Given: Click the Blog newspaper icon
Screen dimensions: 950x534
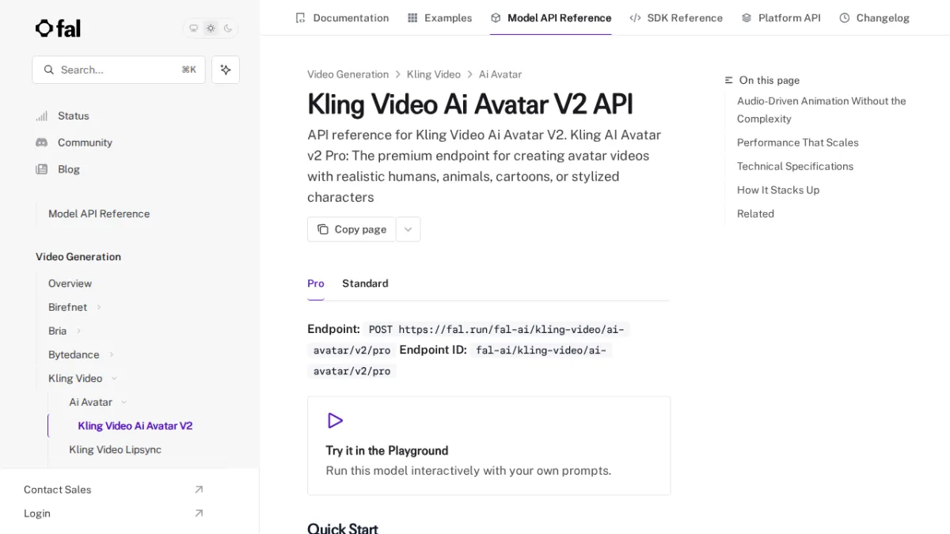Looking at the screenshot, I should coord(42,169).
